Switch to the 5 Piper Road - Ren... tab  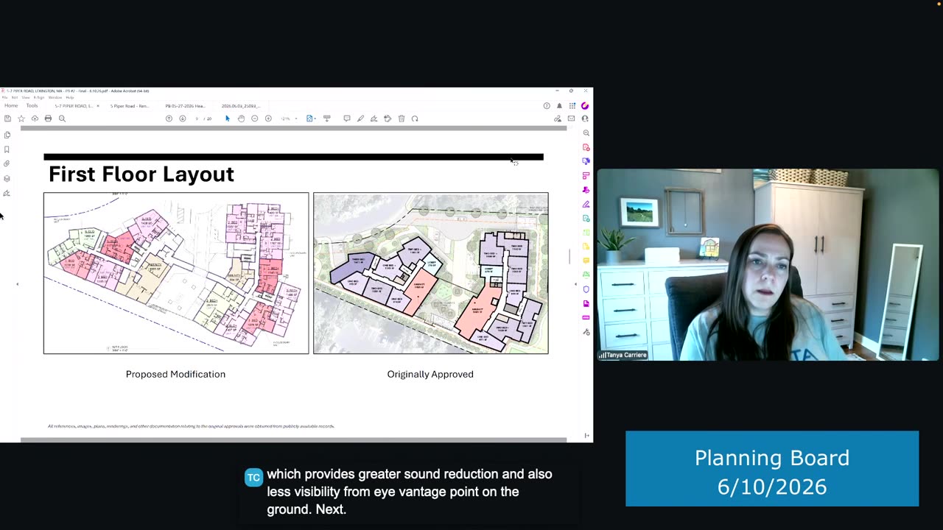(x=130, y=106)
